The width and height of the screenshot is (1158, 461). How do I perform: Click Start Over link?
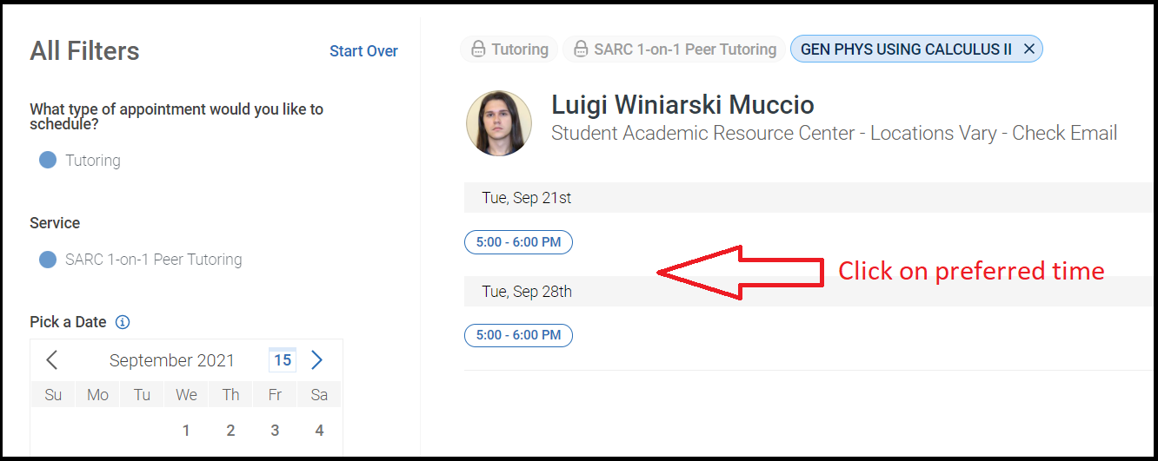click(x=363, y=51)
